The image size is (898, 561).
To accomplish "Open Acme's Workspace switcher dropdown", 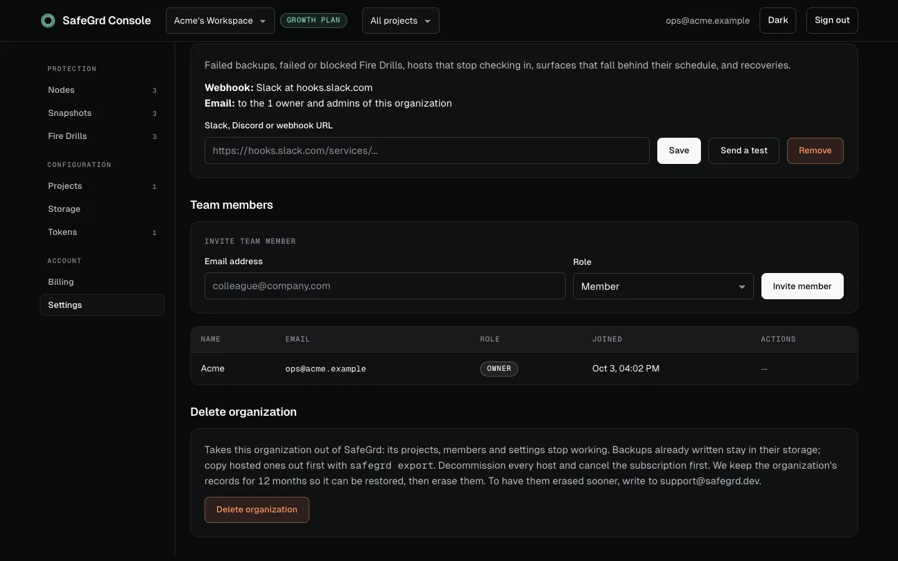I will click(x=220, y=21).
